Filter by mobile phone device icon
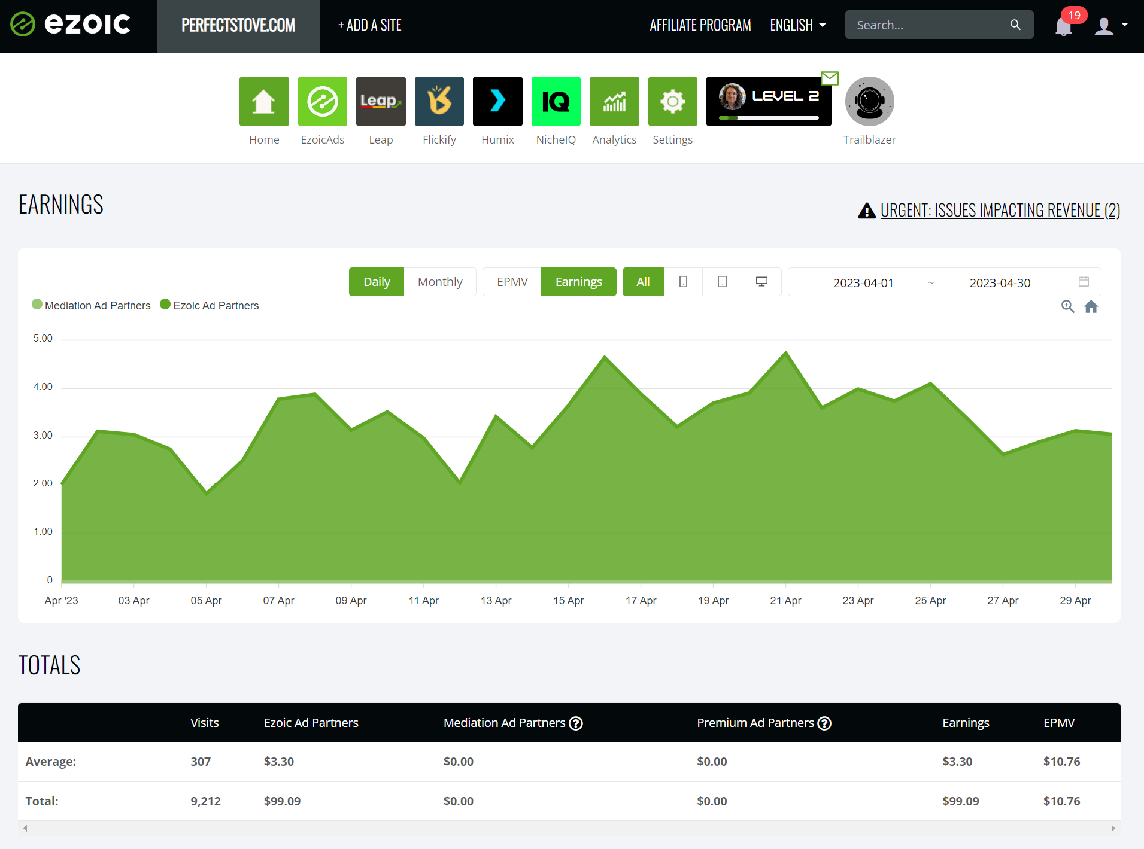1144x849 pixels. point(683,282)
